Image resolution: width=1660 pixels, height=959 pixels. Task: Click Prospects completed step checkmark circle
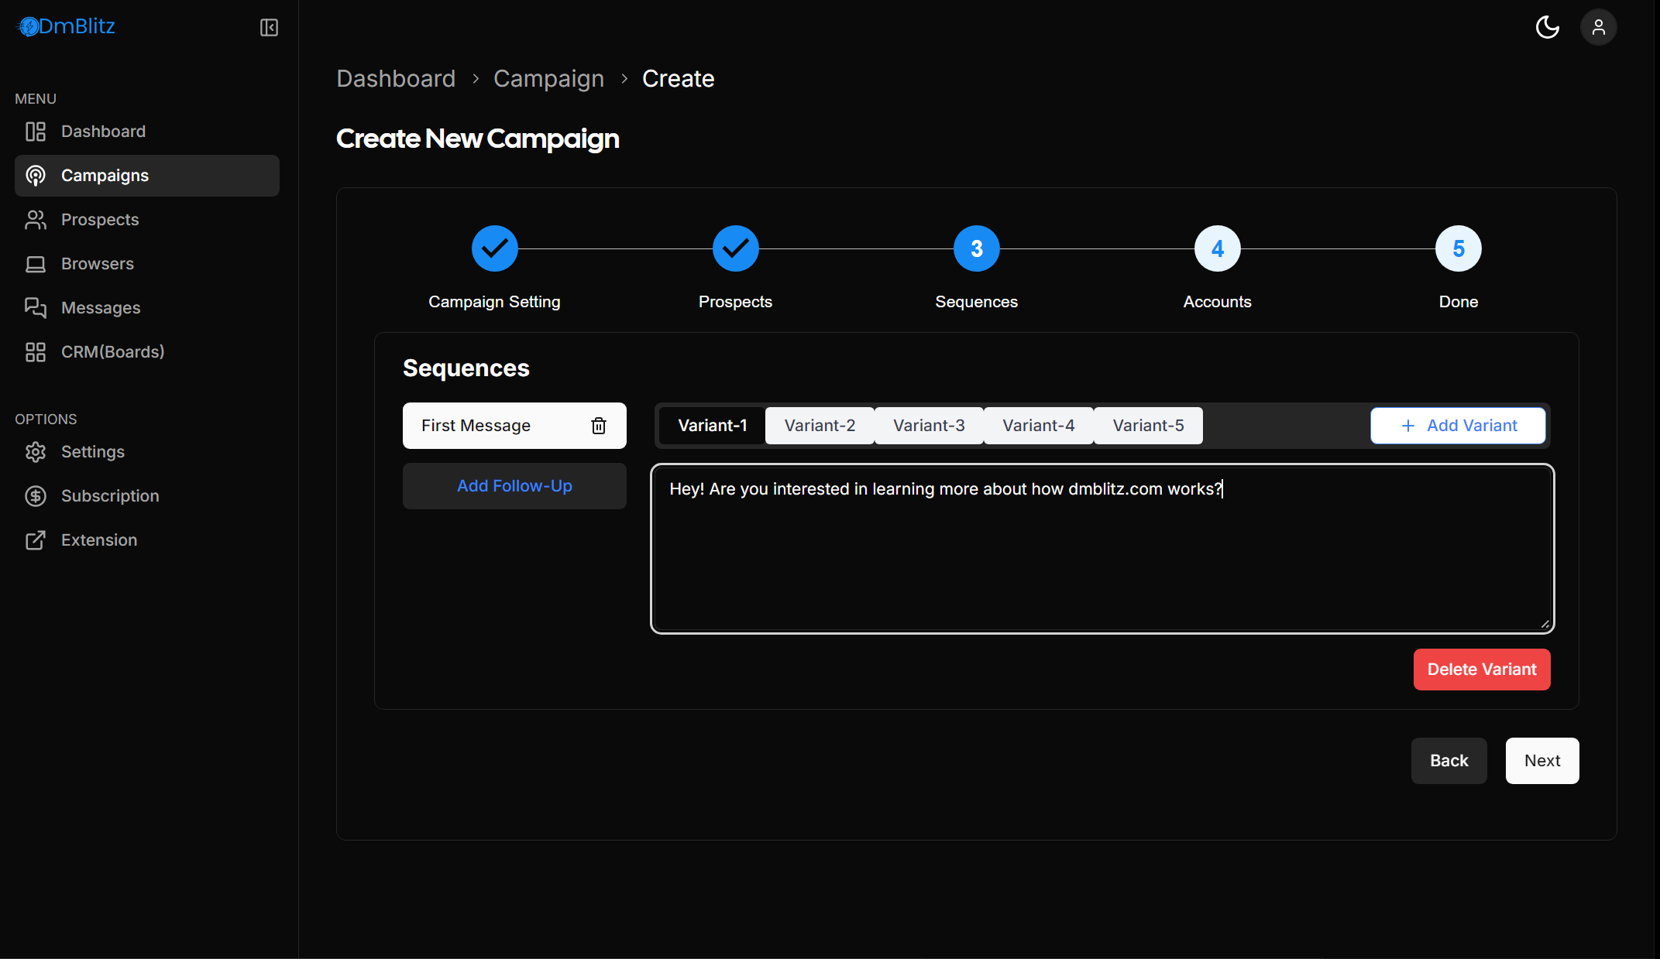[735, 248]
